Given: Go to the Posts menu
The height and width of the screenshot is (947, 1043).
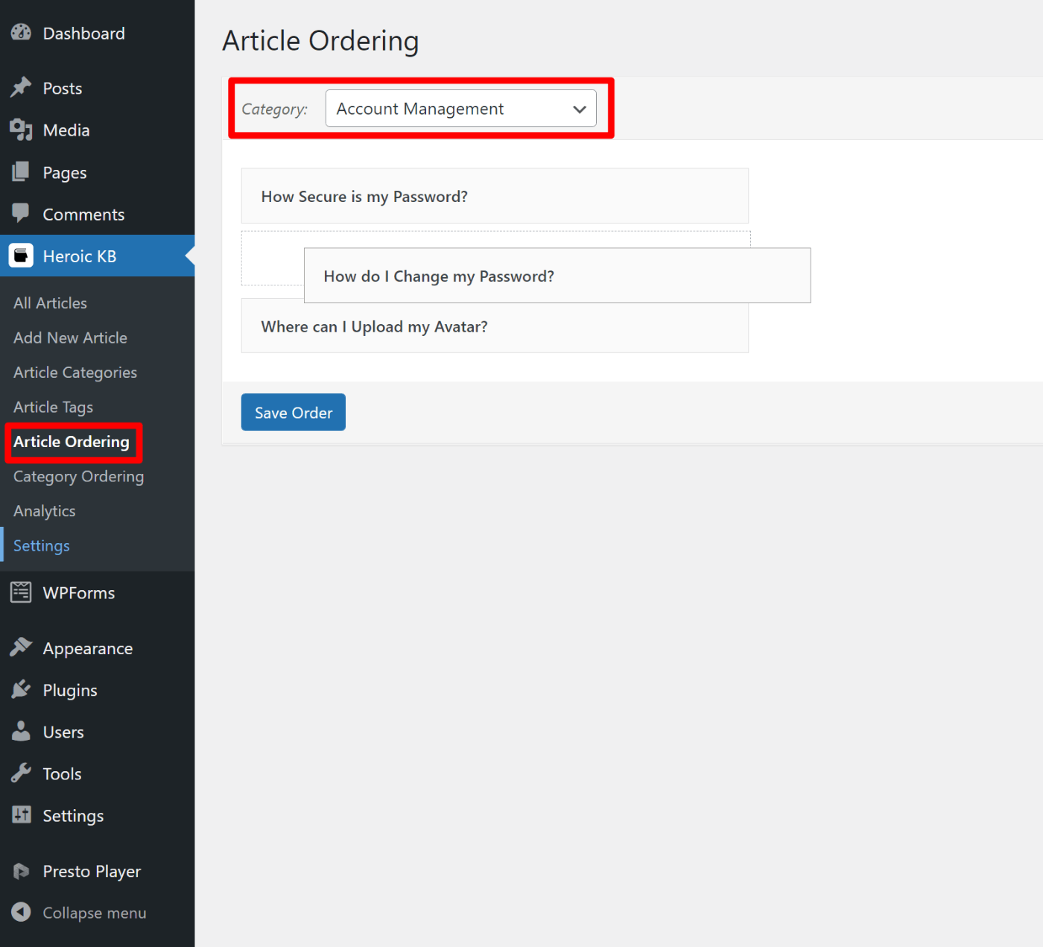Looking at the screenshot, I should tap(63, 89).
